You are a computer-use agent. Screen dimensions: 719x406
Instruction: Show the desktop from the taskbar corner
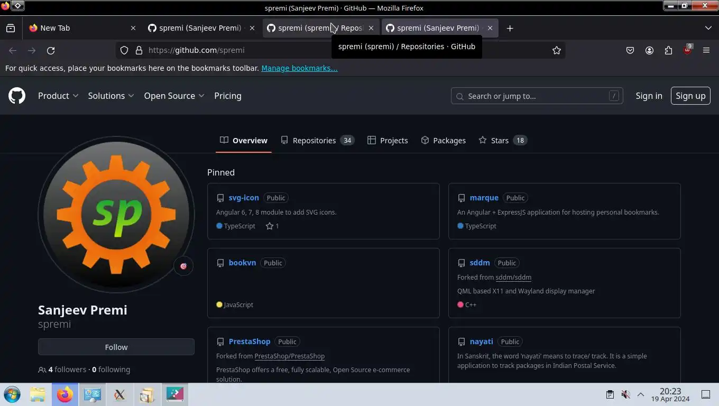pos(705,394)
